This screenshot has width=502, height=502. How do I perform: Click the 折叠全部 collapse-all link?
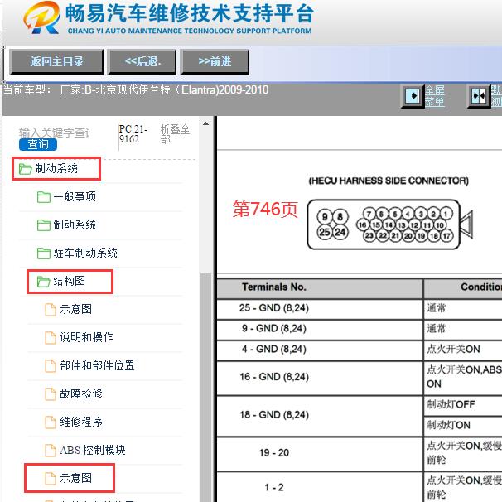[x=175, y=134]
